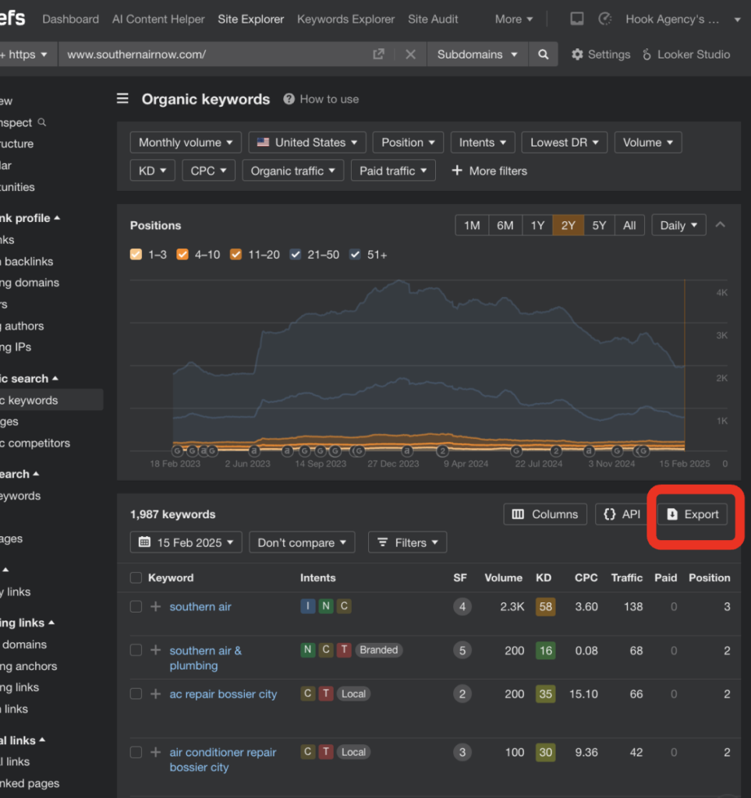
Task: Select the 1M chart range
Action: tap(472, 225)
